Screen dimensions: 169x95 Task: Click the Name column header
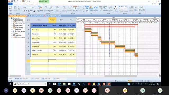pyautogui.click(x=39, y=20)
